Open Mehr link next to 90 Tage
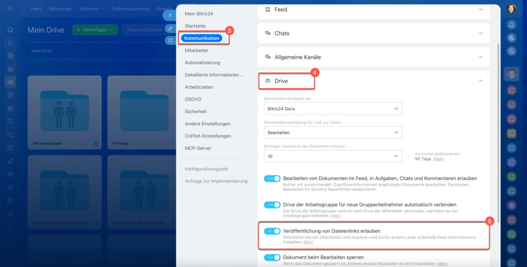 tap(438, 159)
